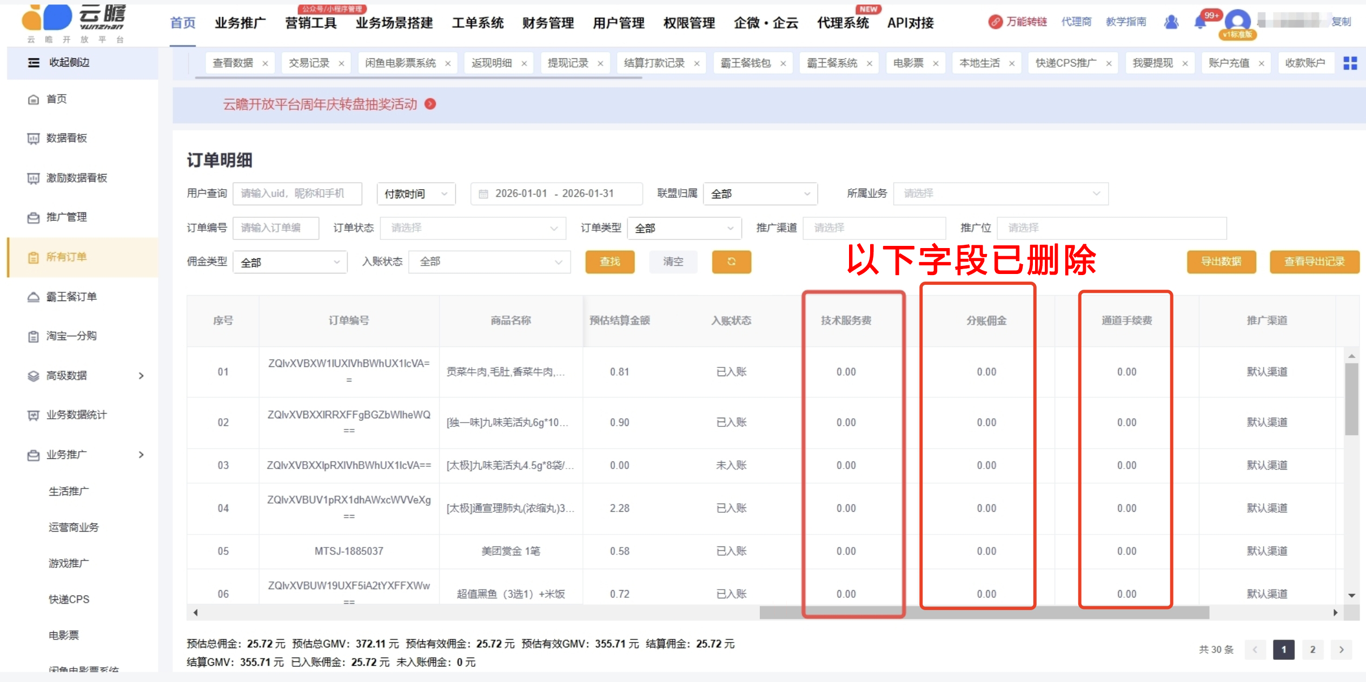The image size is (1366, 682).
Task: Open the blue tab grid icon
Action: tap(1350, 63)
